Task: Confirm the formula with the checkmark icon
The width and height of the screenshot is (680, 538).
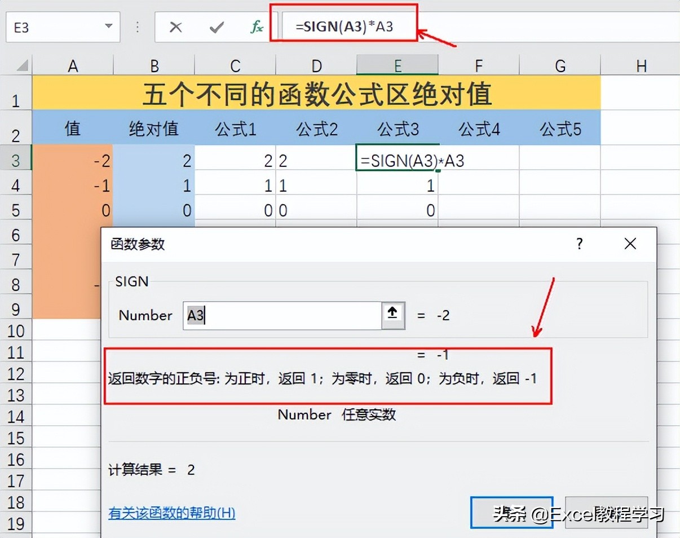Action: pyautogui.click(x=217, y=27)
